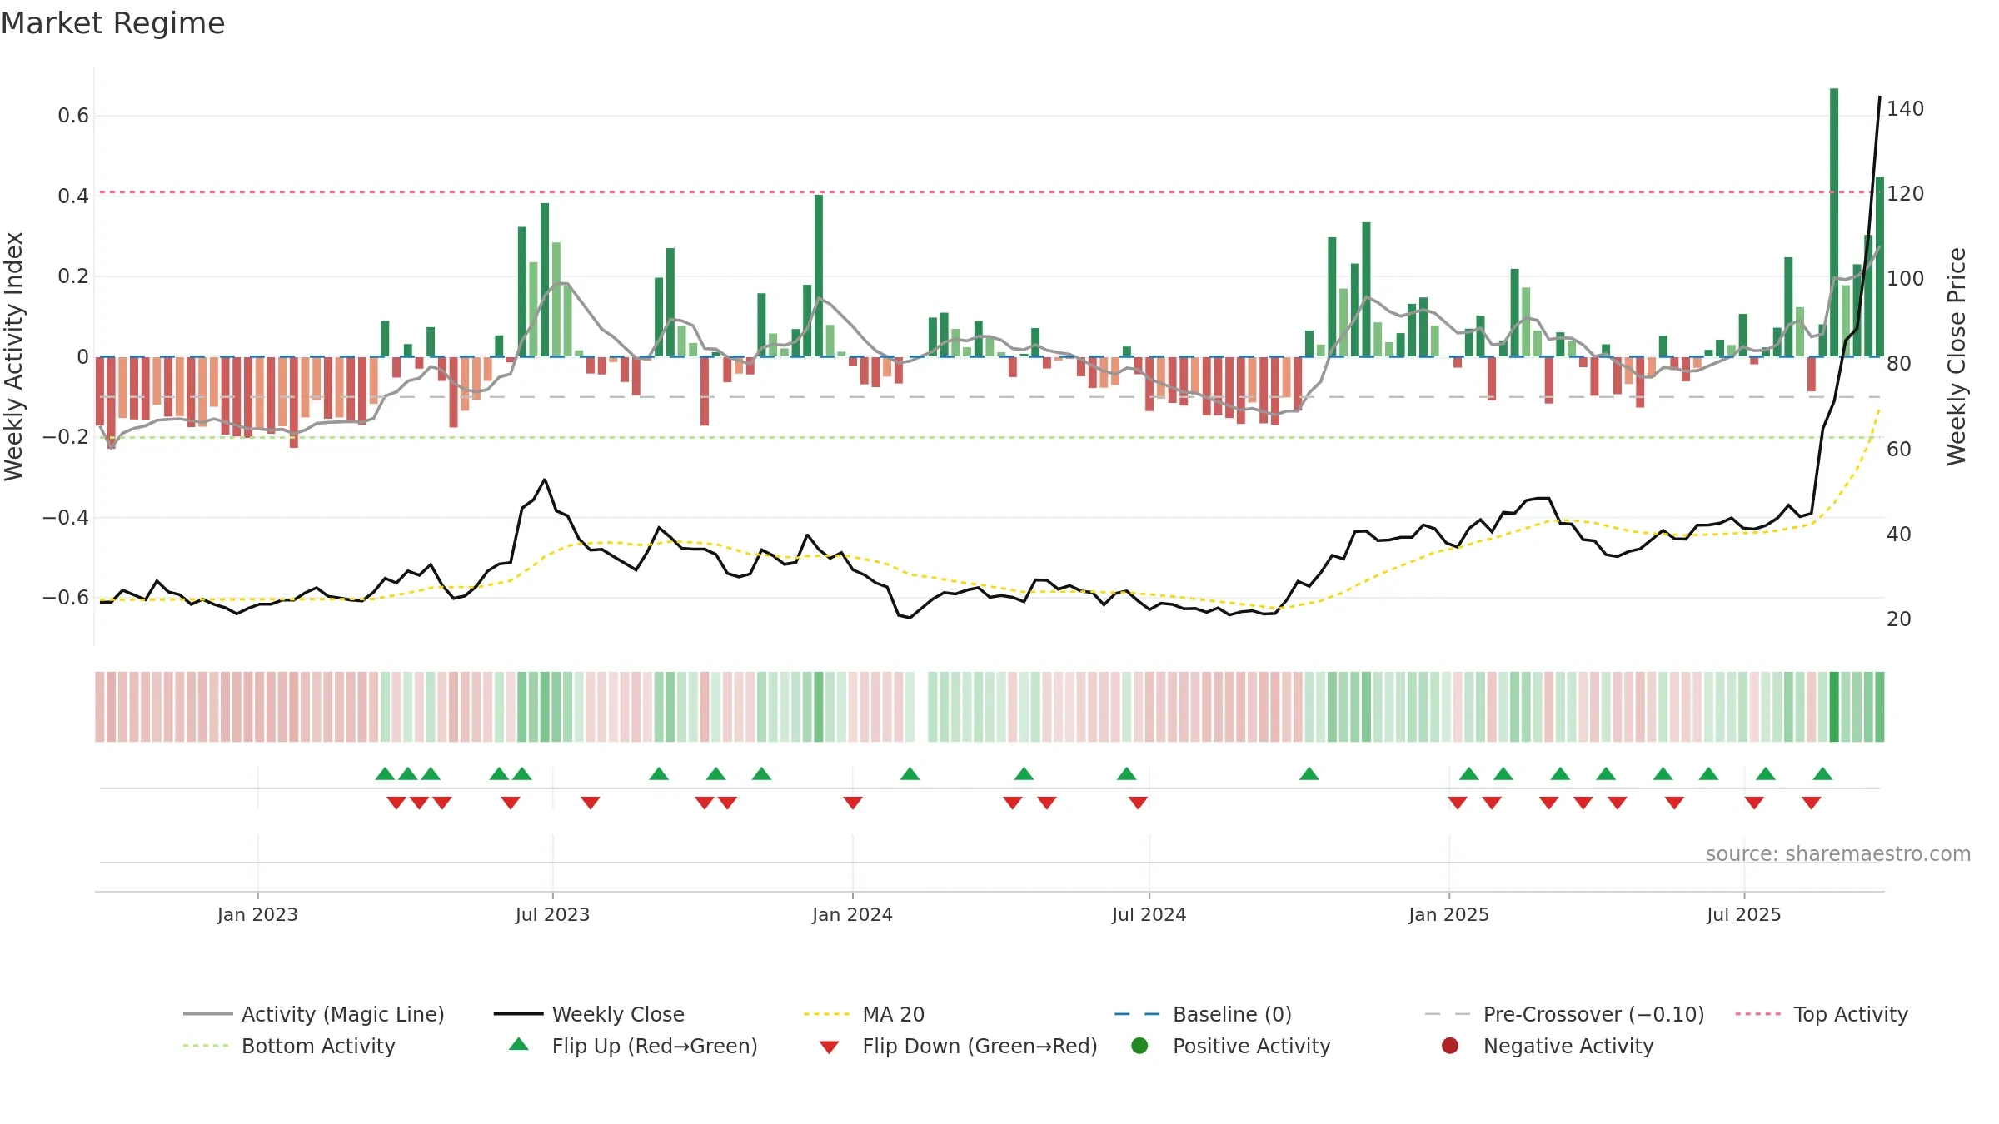Click the 140 price axis label
Viewport: 1999px width, 1124px height.
point(1906,109)
